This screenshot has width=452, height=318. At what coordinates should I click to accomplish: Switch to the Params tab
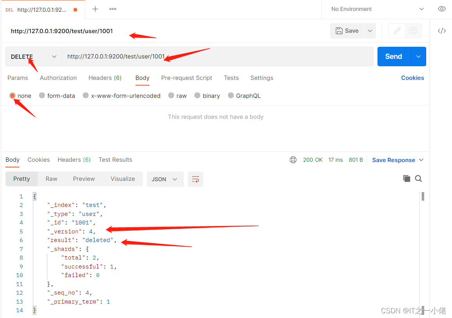(18, 78)
